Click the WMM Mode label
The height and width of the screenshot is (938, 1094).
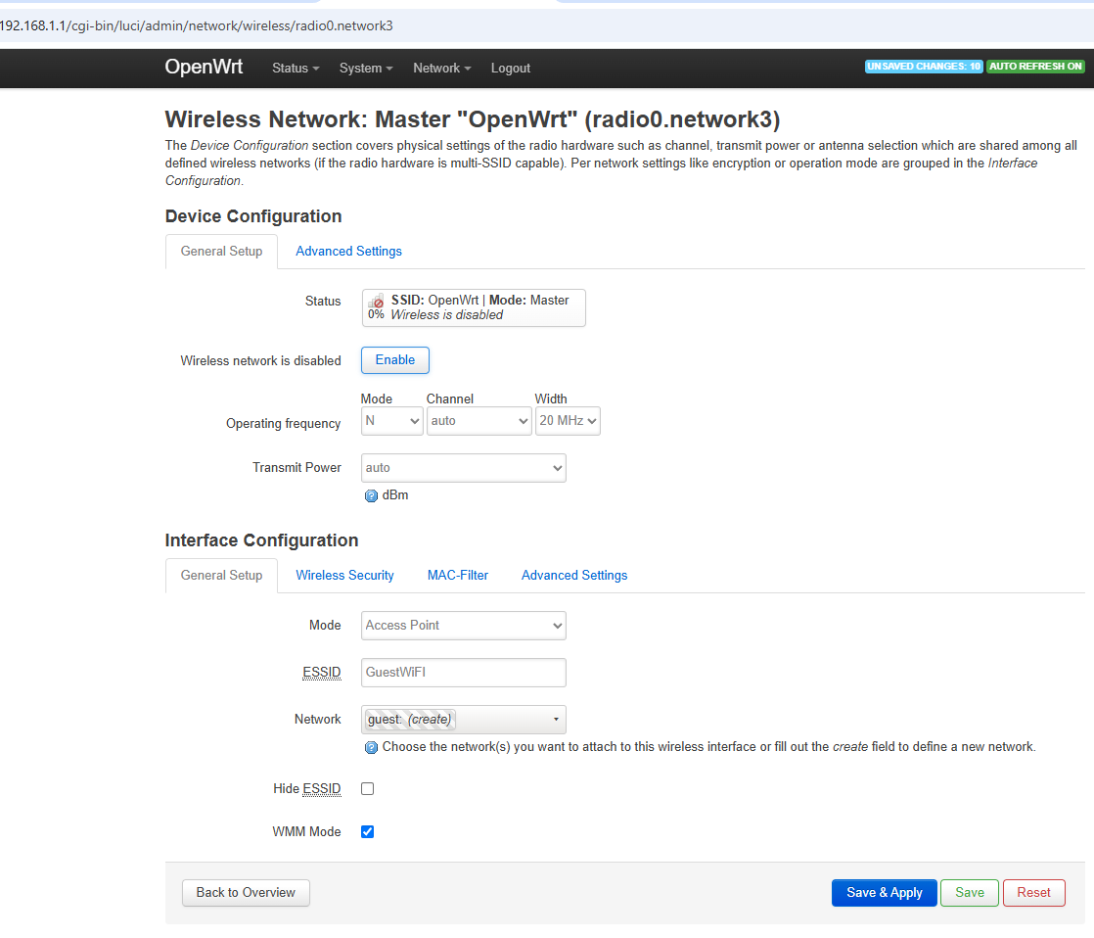[307, 832]
